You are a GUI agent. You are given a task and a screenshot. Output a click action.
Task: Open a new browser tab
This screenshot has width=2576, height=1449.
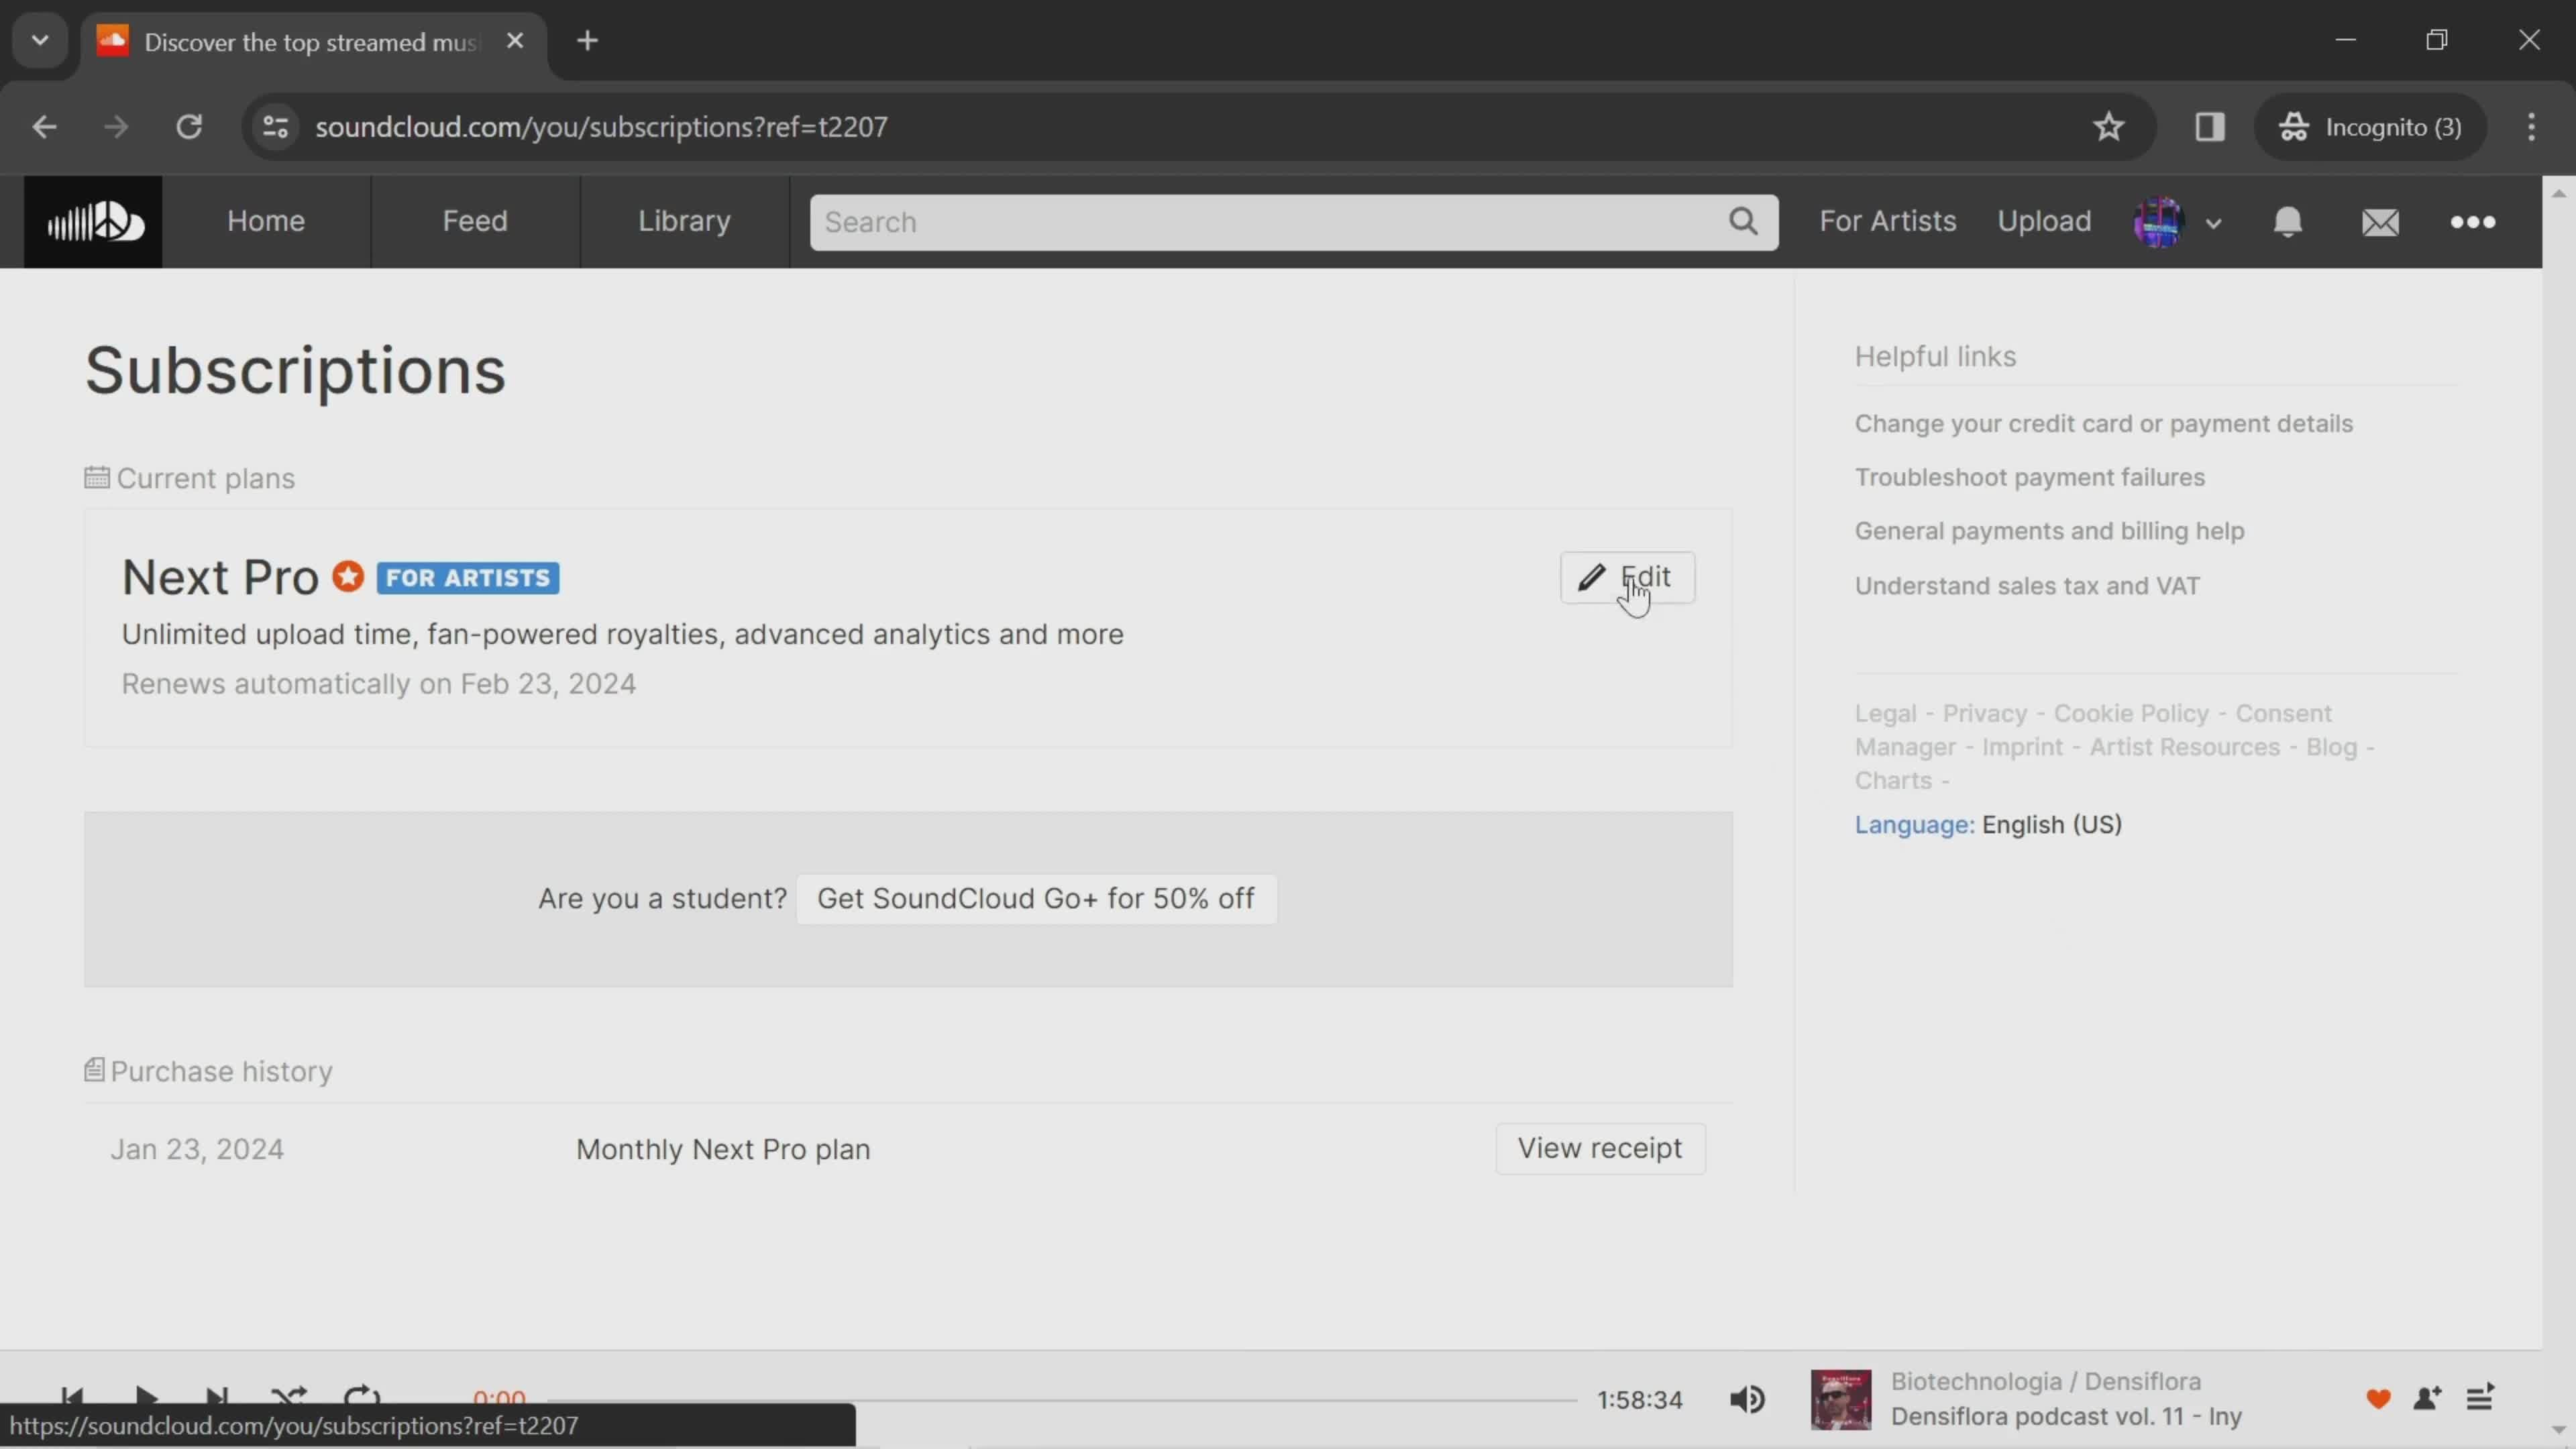coord(588,41)
